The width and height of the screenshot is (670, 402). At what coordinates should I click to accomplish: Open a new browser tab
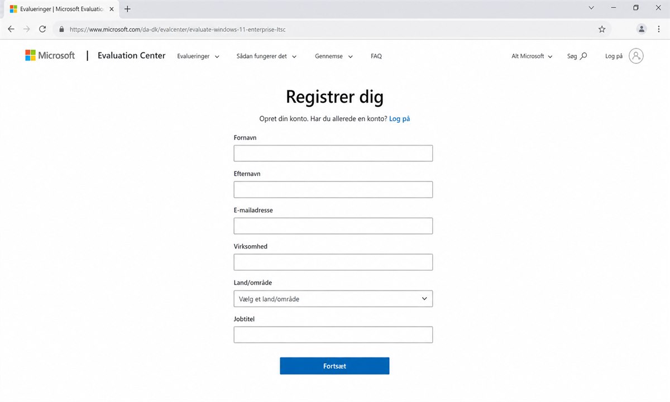tap(127, 9)
